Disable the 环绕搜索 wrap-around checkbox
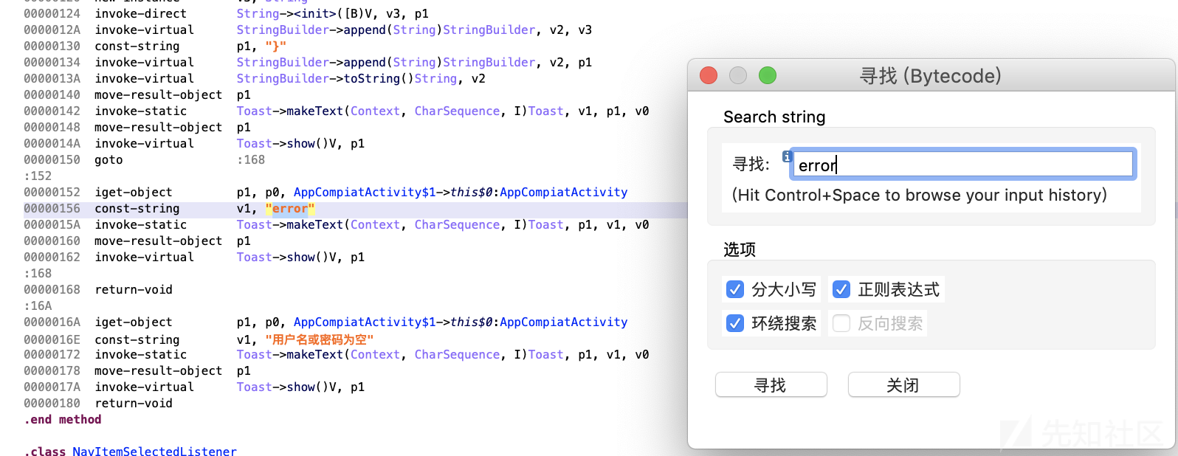The height and width of the screenshot is (456, 1178). tap(735, 323)
